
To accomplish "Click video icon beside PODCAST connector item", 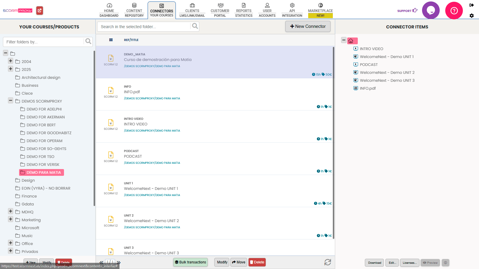I will click(356, 64).
